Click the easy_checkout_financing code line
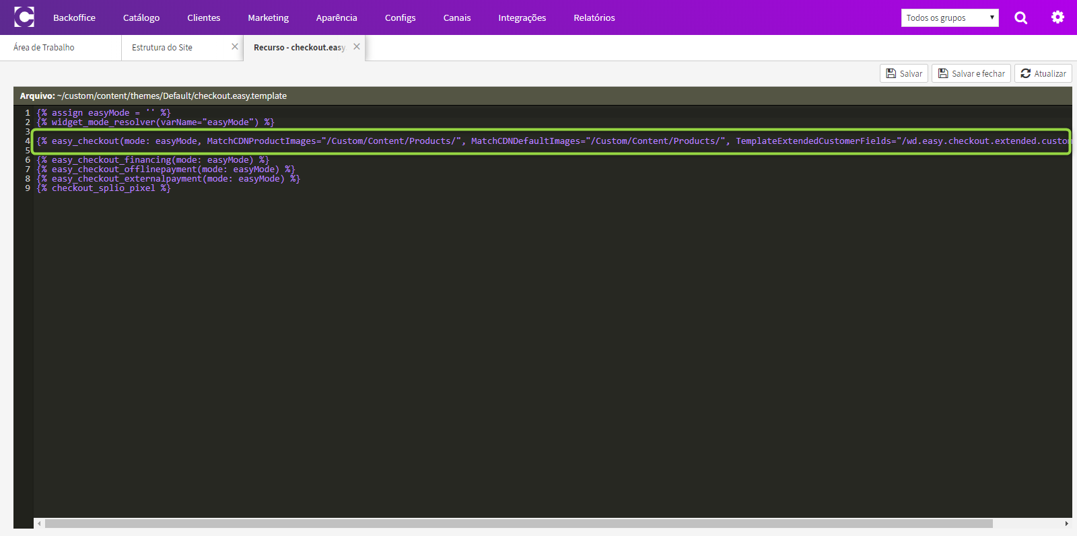 (153, 160)
